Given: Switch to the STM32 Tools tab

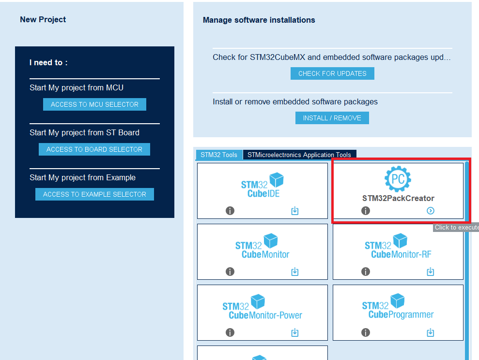Looking at the screenshot, I should (x=219, y=155).
